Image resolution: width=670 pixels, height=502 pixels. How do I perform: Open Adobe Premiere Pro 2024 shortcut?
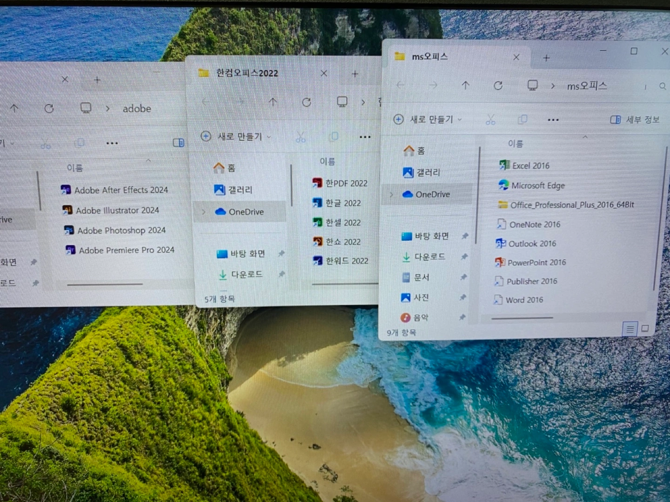click(x=120, y=250)
